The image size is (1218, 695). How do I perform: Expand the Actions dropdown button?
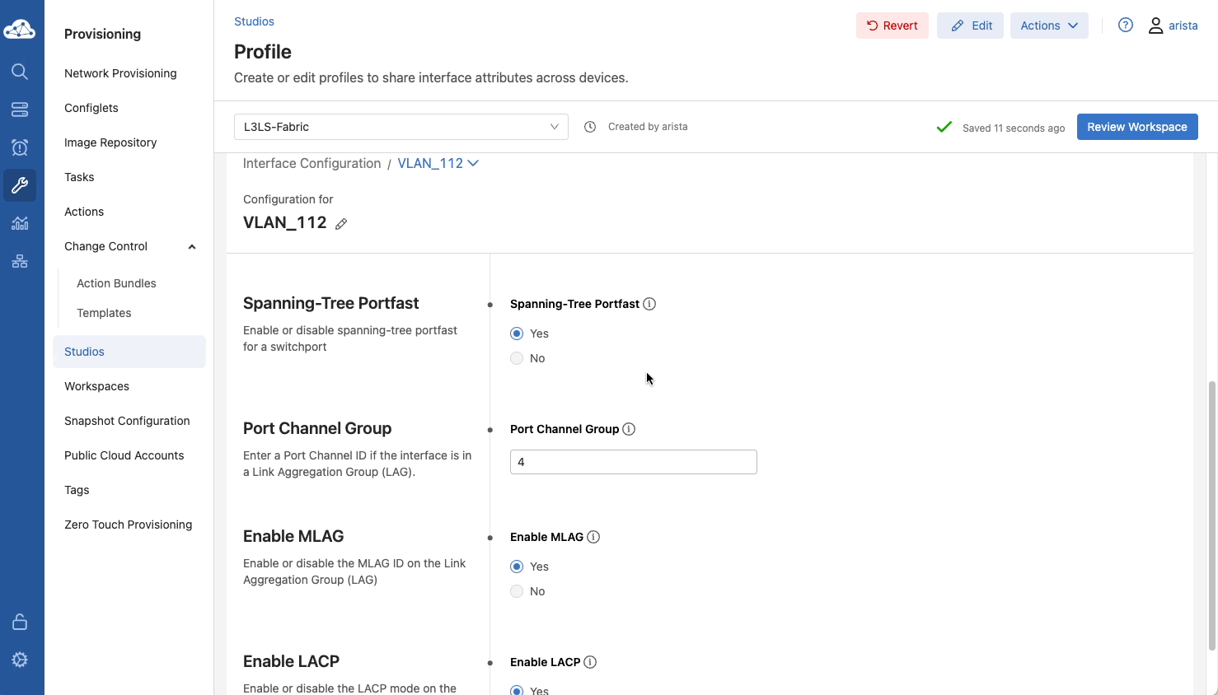1048,26
